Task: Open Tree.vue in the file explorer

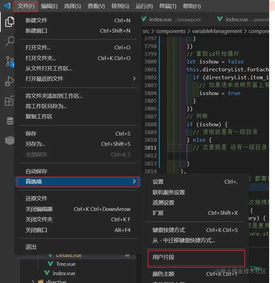Action: [66, 264]
